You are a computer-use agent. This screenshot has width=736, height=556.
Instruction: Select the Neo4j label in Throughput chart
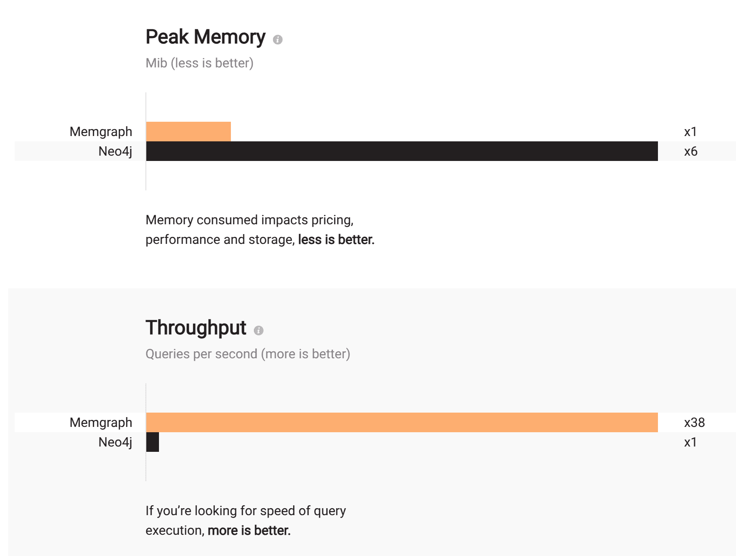click(x=115, y=442)
